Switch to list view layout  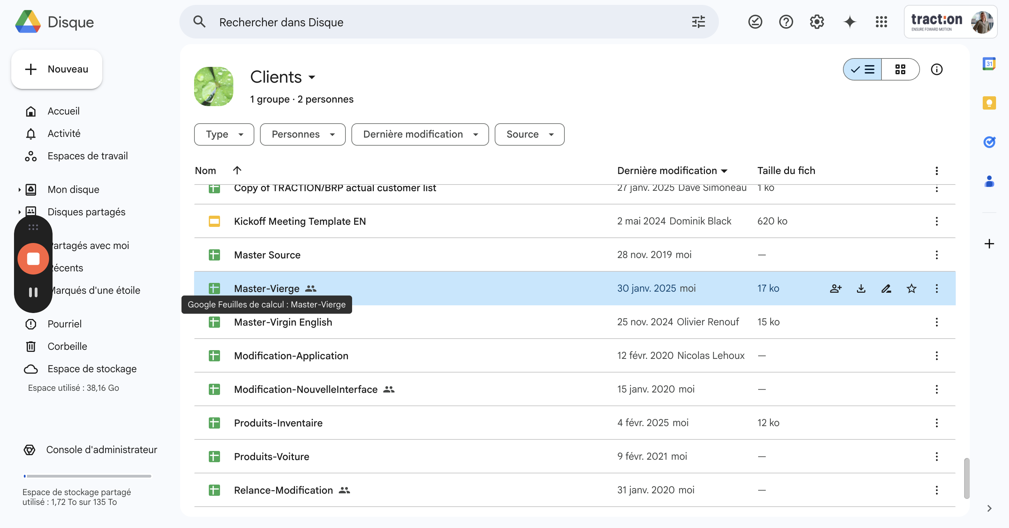click(x=863, y=69)
